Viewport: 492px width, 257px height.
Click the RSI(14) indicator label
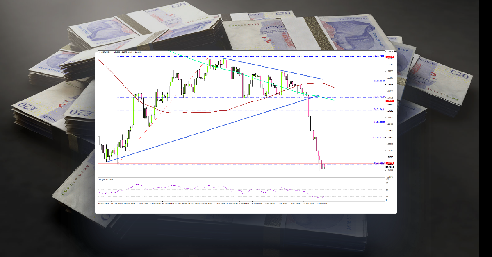click(x=103, y=179)
